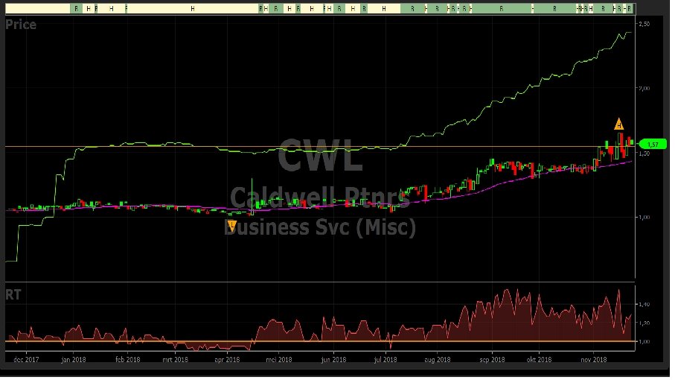
Task: Select the 2,50 price axis value
Action: click(644, 24)
